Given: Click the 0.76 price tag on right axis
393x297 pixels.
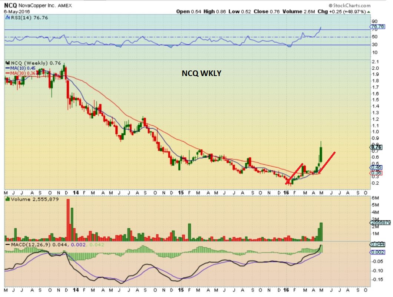Looking at the screenshot, I should [x=376, y=147].
